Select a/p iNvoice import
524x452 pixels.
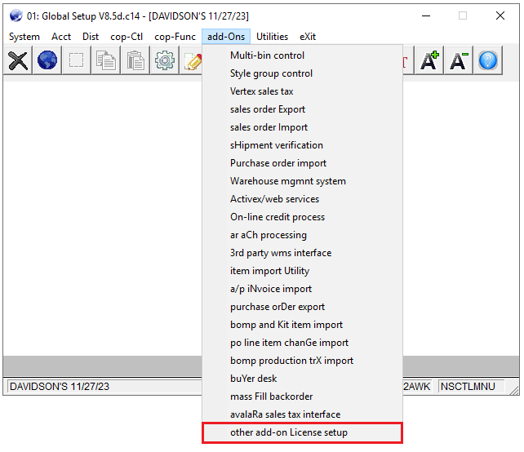[303, 289]
